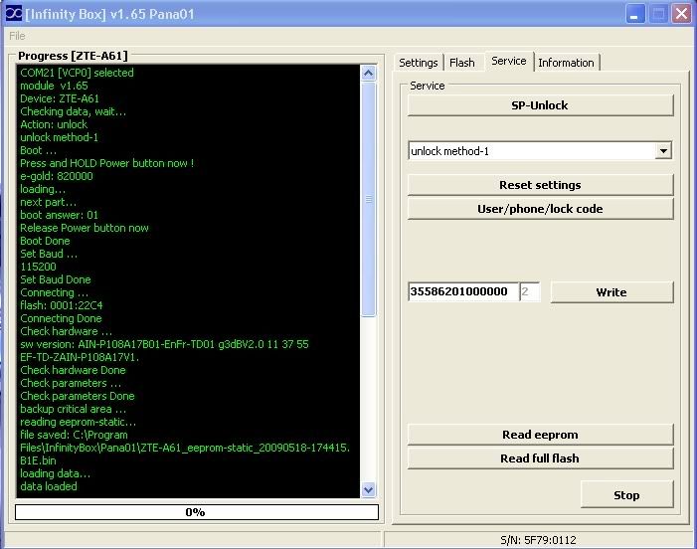Click log line 'Check hardware Done'
697x549 pixels.
click(73, 370)
